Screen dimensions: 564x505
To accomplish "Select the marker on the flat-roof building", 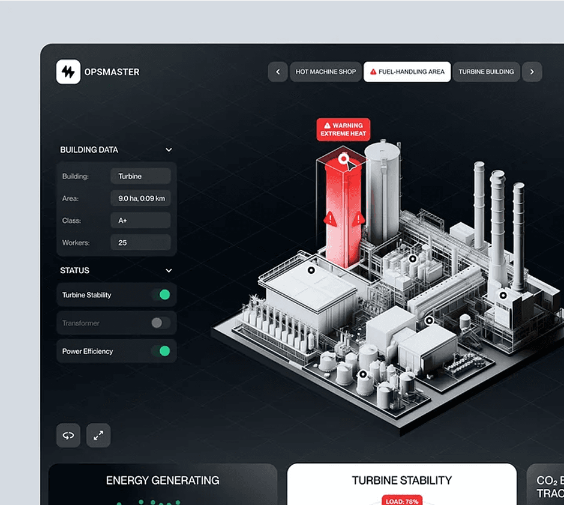I will coord(311,270).
